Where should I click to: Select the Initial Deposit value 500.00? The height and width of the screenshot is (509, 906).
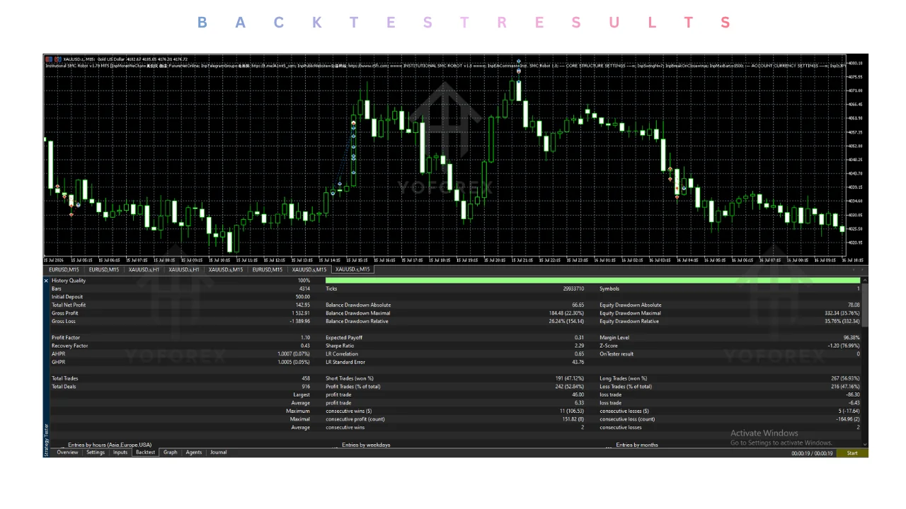click(x=303, y=297)
